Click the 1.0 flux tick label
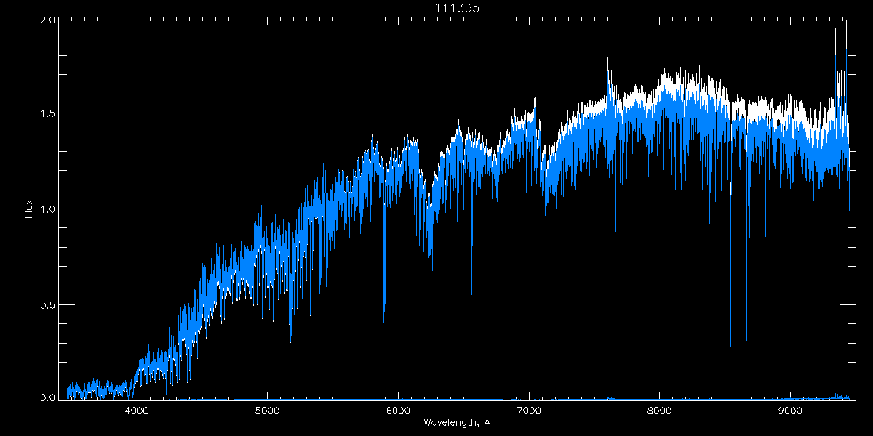873x436 pixels. pyautogui.click(x=48, y=209)
